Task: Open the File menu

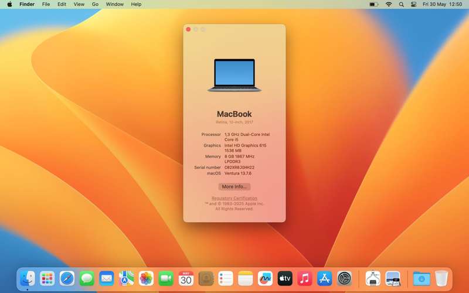Action: (x=46, y=4)
